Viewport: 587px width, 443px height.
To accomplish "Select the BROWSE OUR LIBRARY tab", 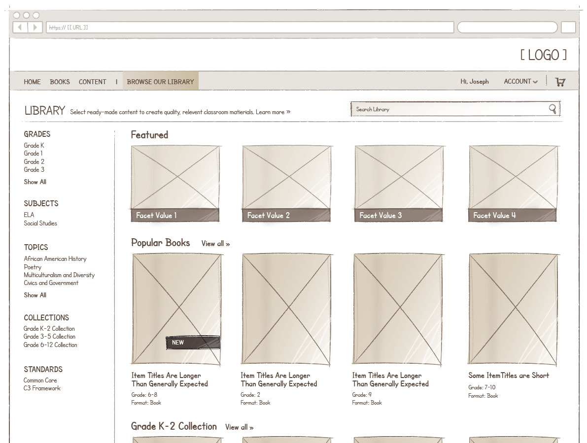I will [161, 82].
